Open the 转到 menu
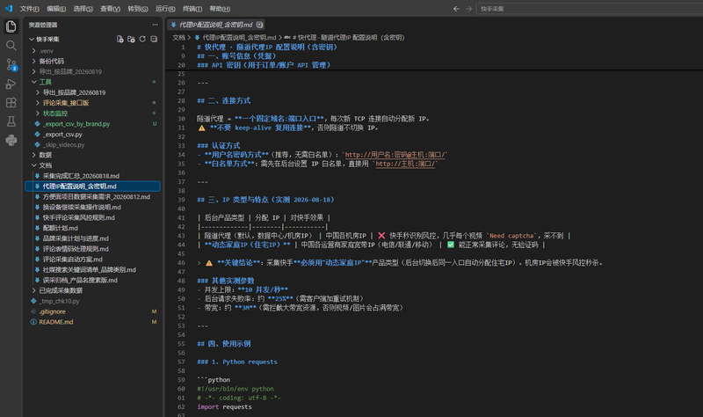The height and width of the screenshot is (417, 703). 138,9
